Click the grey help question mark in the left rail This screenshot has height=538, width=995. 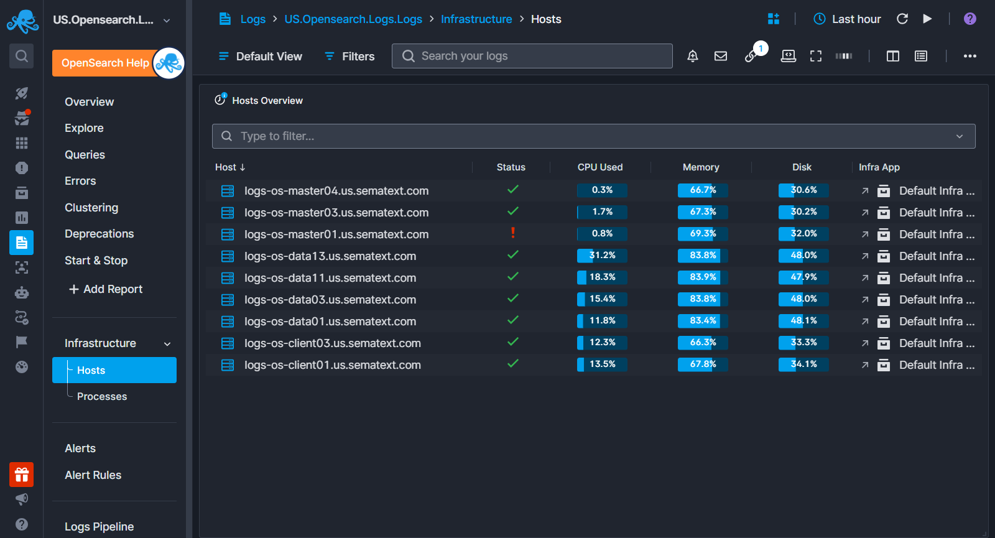(22, 524)
